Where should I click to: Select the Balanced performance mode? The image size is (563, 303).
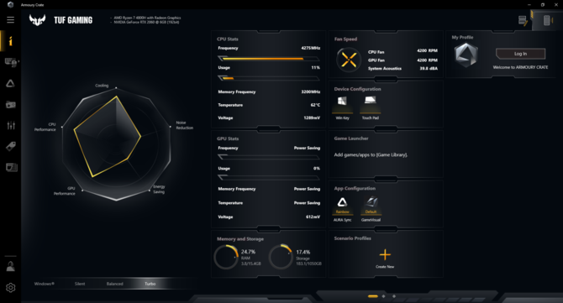tap(115, 284)
